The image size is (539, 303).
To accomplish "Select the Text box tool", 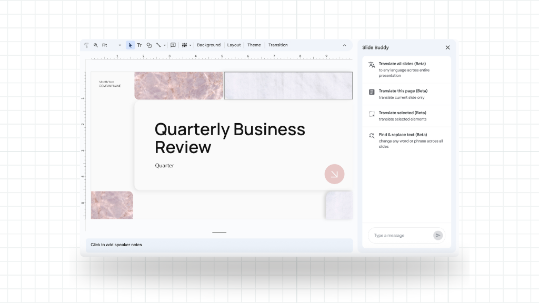I will point(139,45).
